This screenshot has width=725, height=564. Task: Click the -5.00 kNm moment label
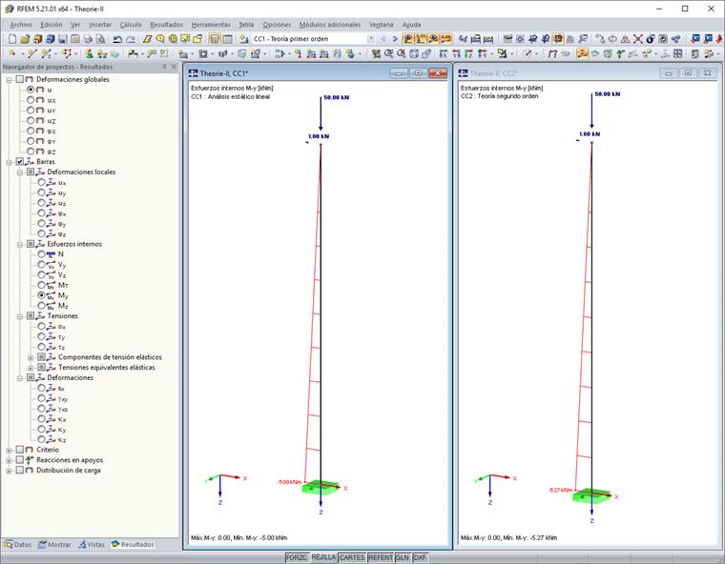[x=289, y=482]
